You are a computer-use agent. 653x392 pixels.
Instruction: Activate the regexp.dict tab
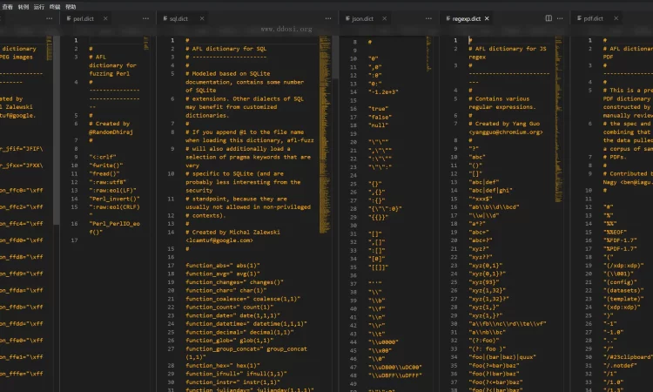[467, 19]
